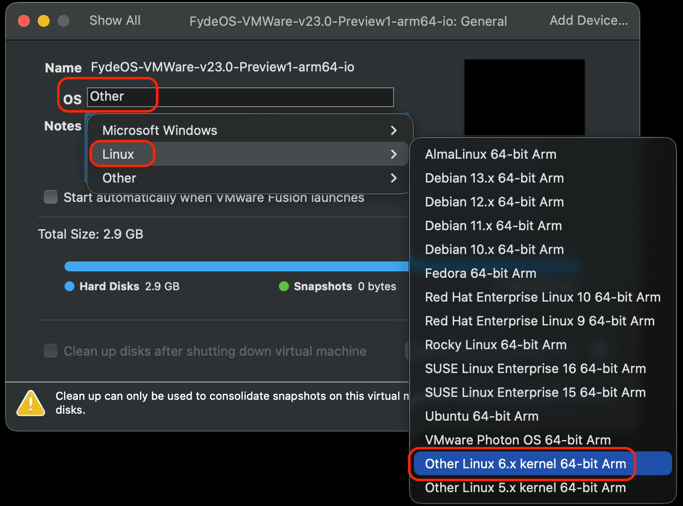Click the Add Device... button
This screenshot has width=683, height=506.
point(589,21)
